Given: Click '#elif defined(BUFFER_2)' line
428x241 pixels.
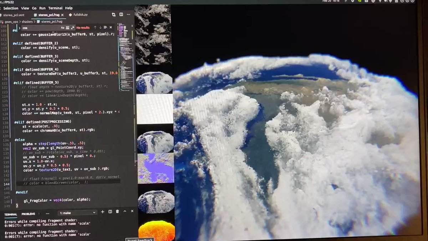Looking at the screenshot, I should tap(35, 43).
